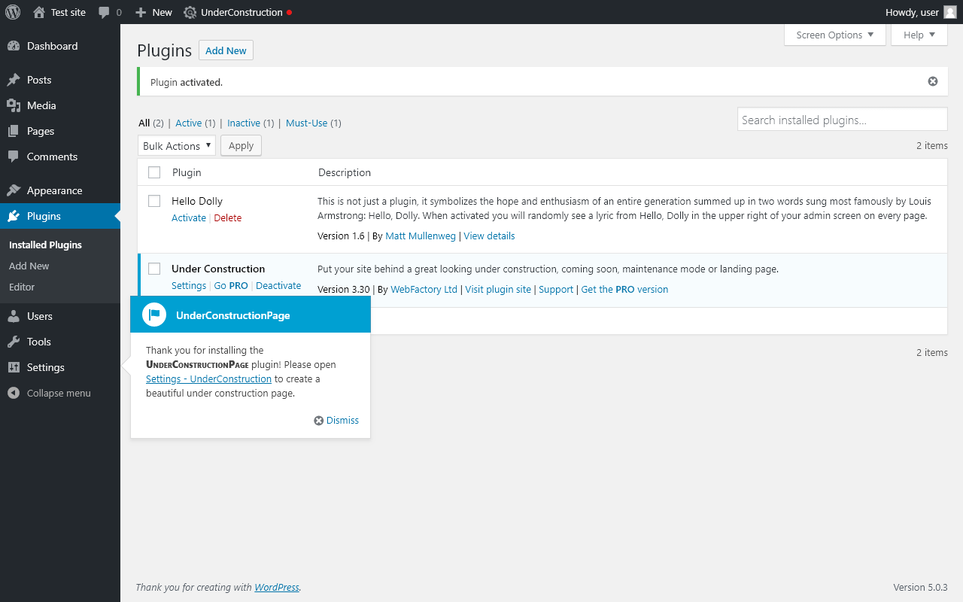
Task: Focus the Search installed plugins field
Action: pos(842,120)
